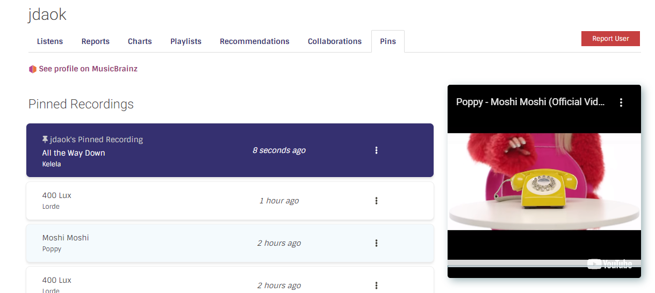The image size is (655, 293).
Task: Click the 1 hour ago timestamp
Action: [279, 201]
